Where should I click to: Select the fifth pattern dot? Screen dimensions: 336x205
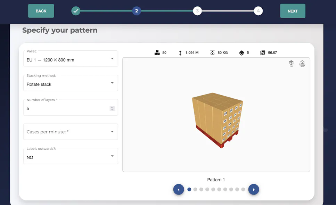point(213,189)
